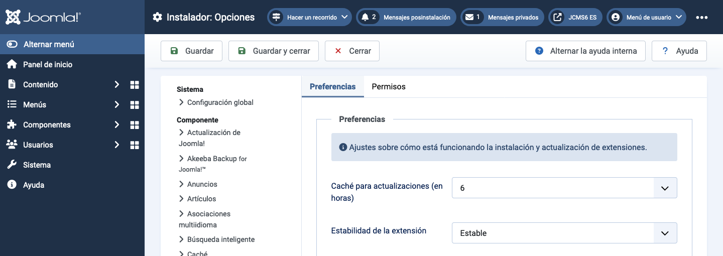Click Alternar la ayuda interna button
The height and width of the screenshot is (256, 723).
(x=585, y=51)
